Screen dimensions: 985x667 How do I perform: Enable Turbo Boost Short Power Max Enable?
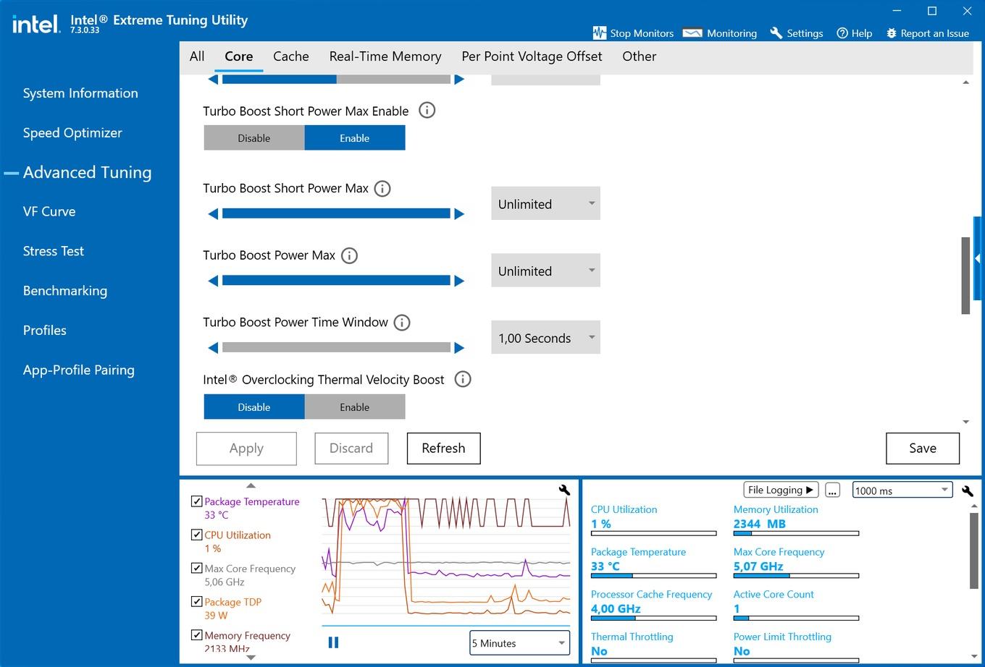355,138
